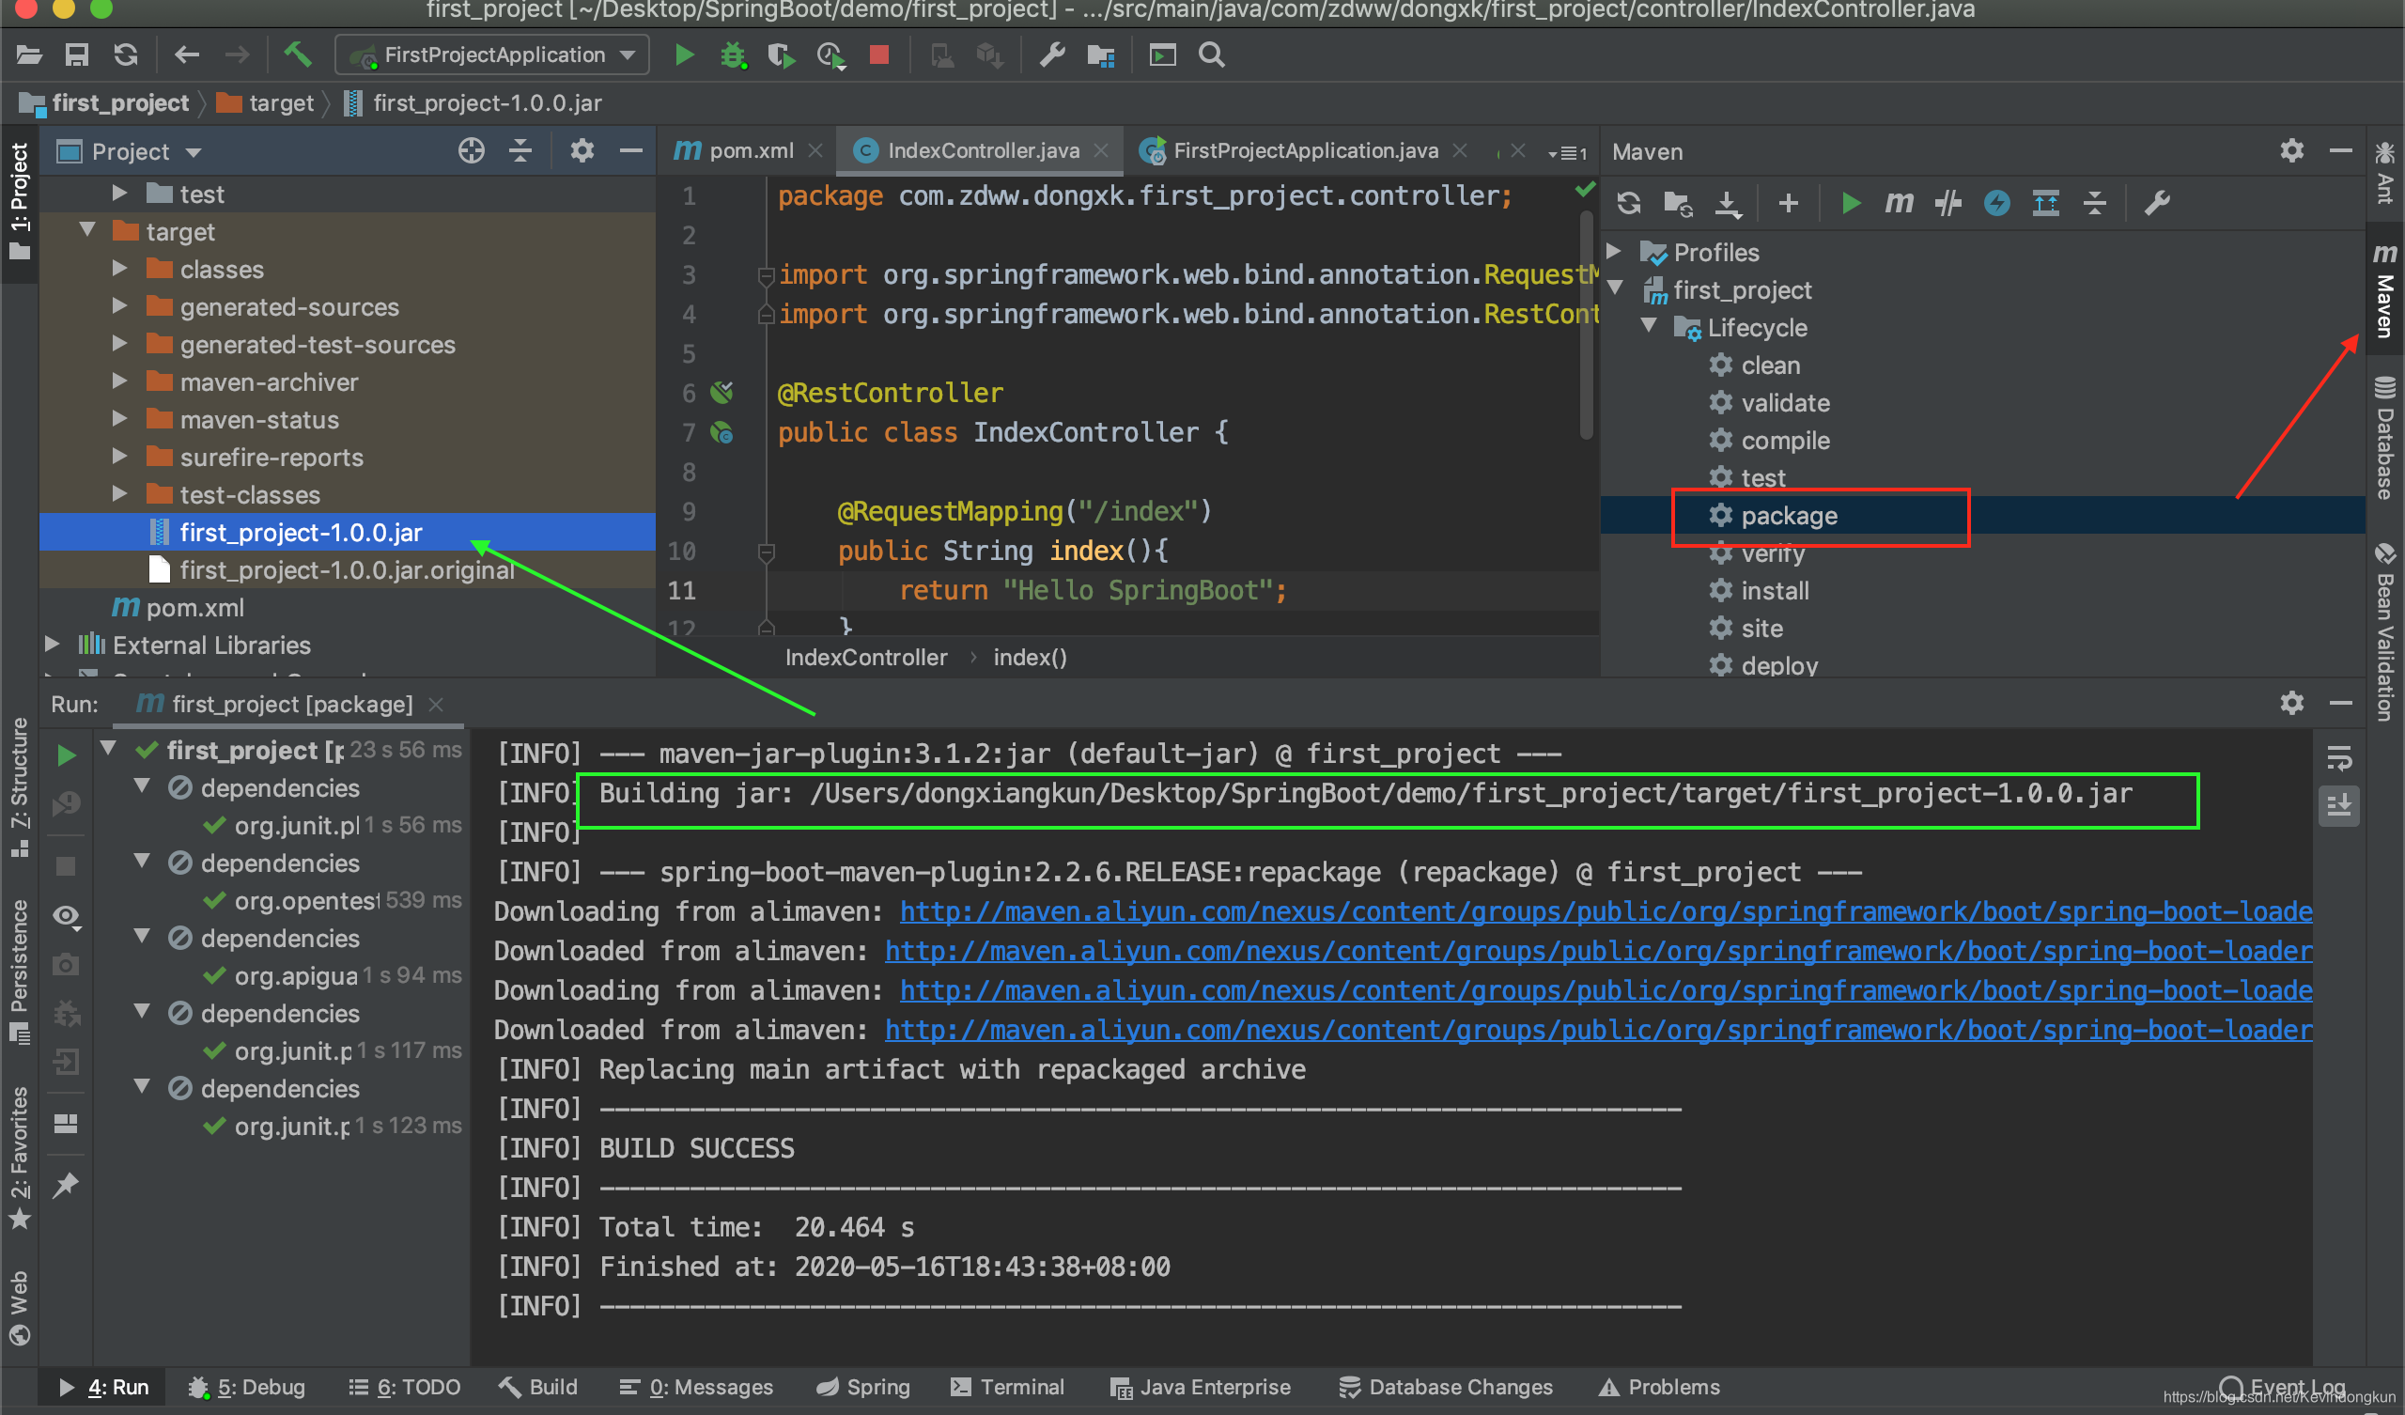Toggle soft-wrap in the Run console
Image resolution: width=2405 pixels, height=1415 pixels.
(2339, 758)
